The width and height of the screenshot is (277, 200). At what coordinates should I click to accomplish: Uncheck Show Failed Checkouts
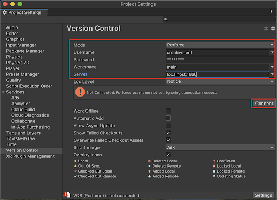click(168, 133)
